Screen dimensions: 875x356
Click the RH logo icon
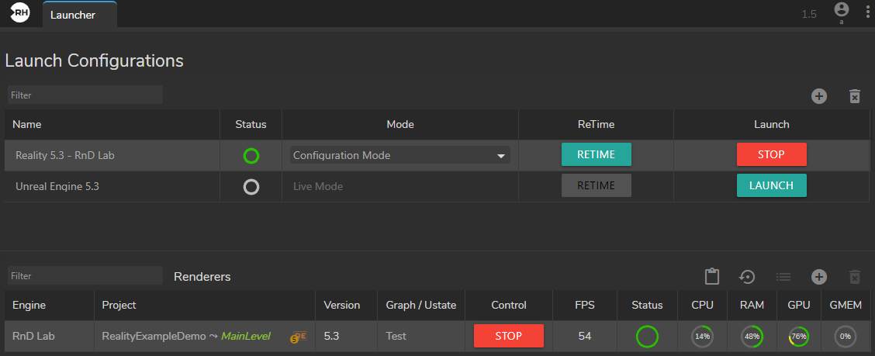coord(19,13)
